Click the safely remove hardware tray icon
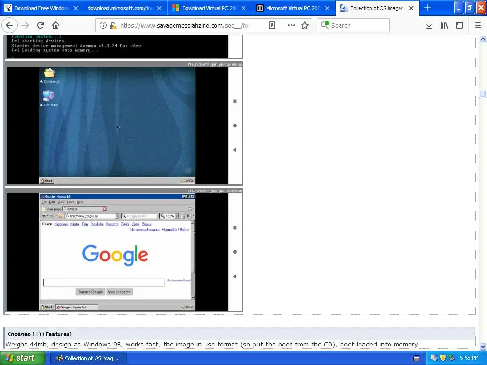487x365 pixels. pos(451,358)
